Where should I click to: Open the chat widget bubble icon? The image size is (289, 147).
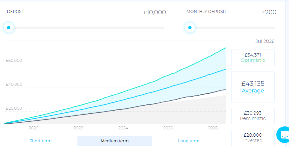point(284,135)
